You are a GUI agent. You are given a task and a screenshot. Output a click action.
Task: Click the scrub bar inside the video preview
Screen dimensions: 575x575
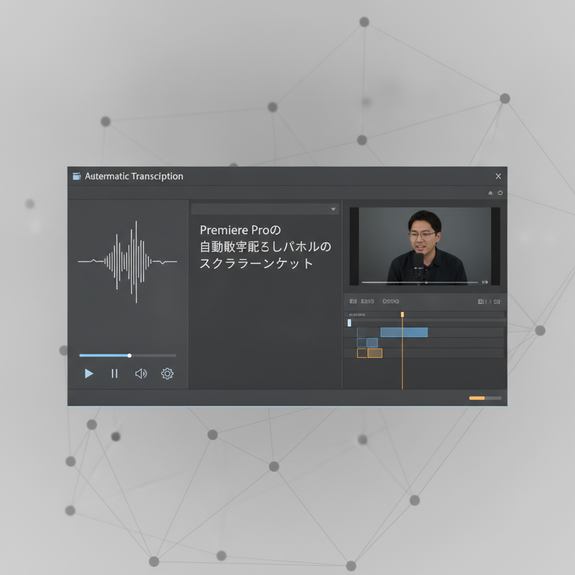pos(420,282)
